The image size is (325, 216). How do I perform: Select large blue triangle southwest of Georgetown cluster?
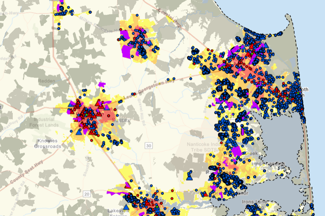pyautogui.click(x=79, y=132)
